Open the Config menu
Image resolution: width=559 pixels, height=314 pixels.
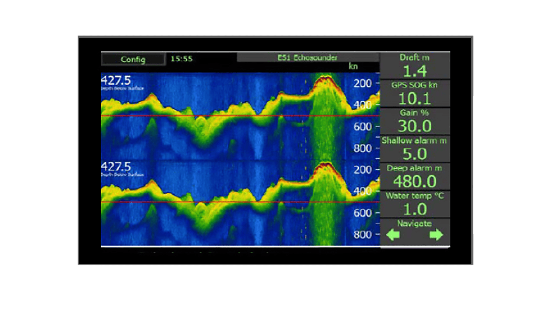pyautogui.click(x=133, y=59)
